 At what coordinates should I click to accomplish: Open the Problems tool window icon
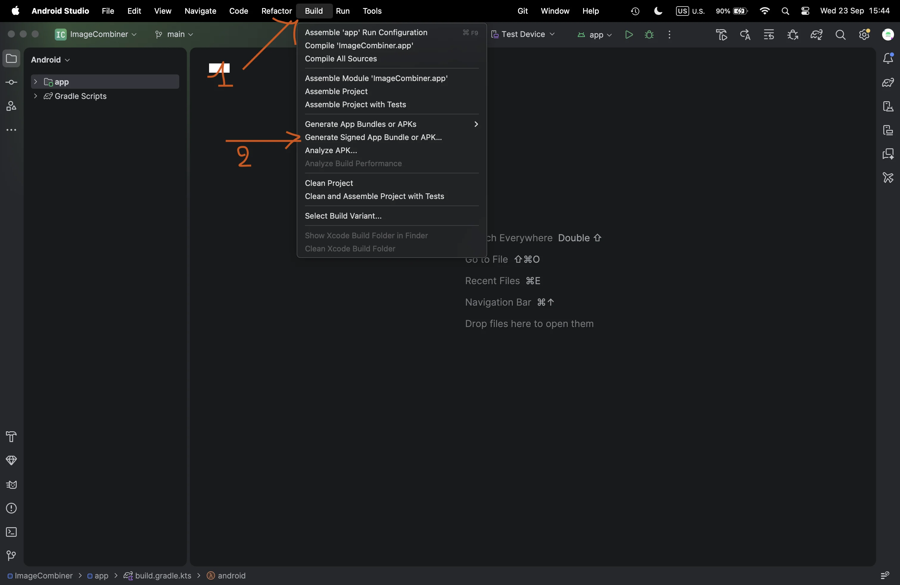11,508
